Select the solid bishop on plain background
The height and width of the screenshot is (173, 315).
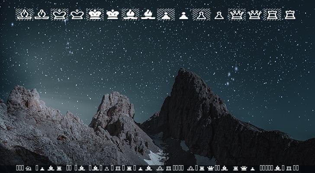(148, 15)
